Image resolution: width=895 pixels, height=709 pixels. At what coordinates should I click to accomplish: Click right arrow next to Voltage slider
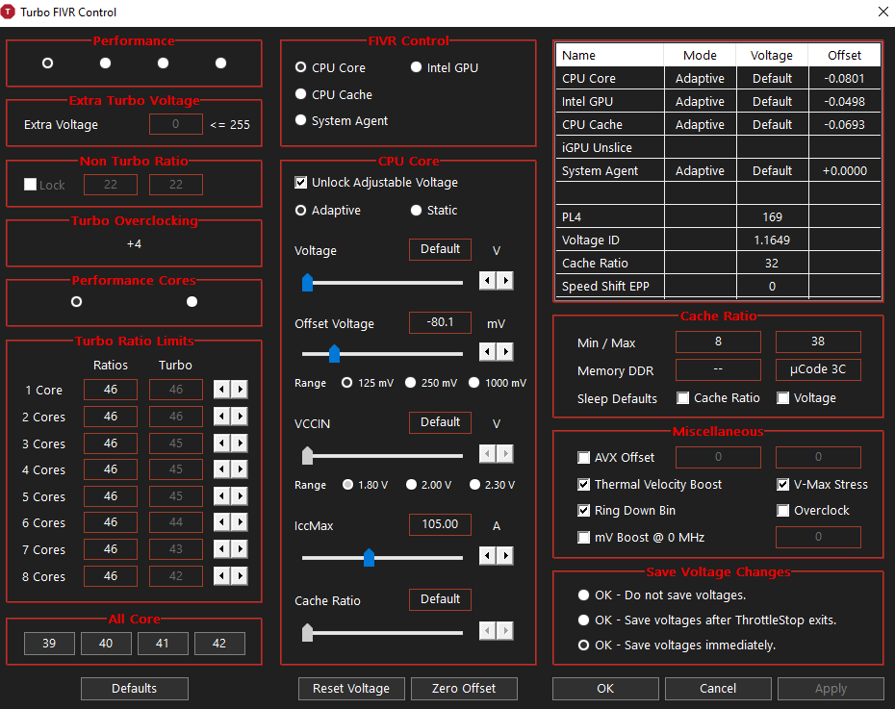pos(505,281)
